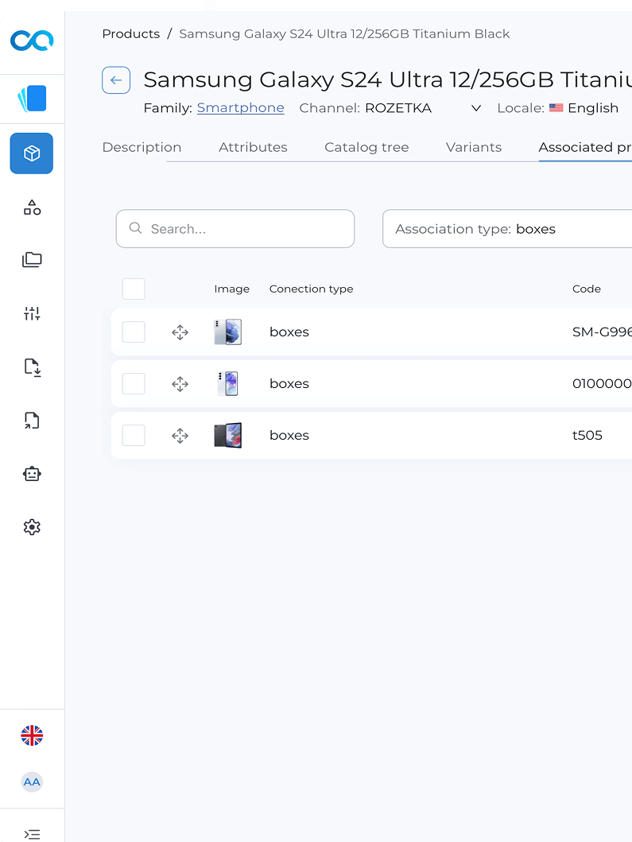Viewport: 632px width, 842px height.
Task: Switch to the Variants tab
Action: point(474,147)
